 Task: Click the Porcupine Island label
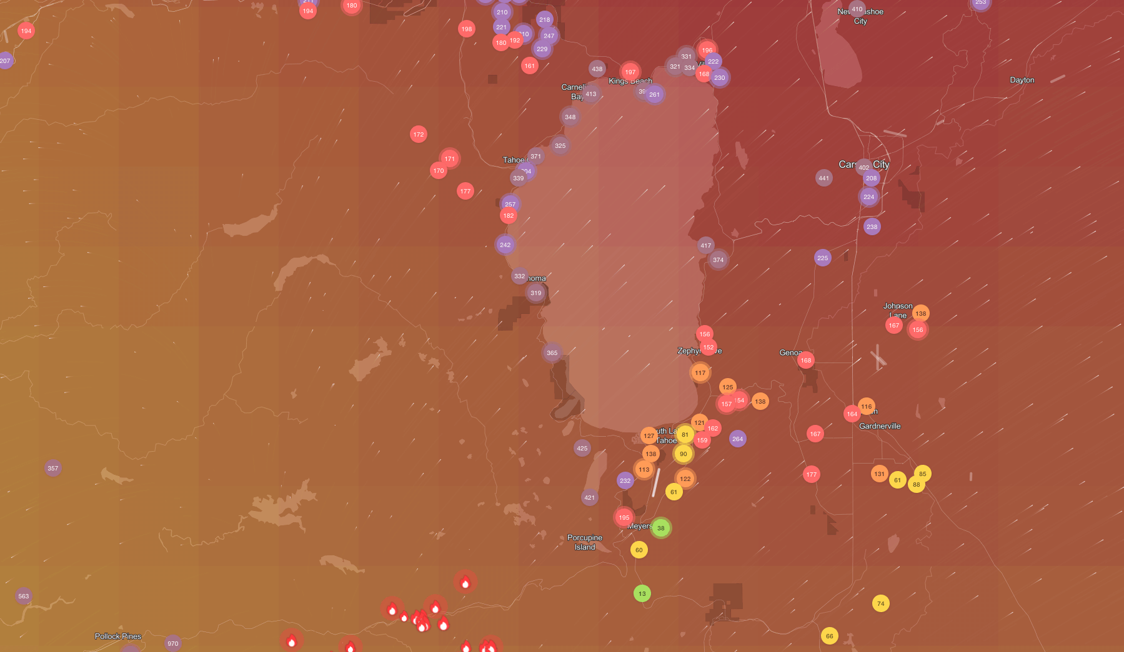tap(585, 542)
